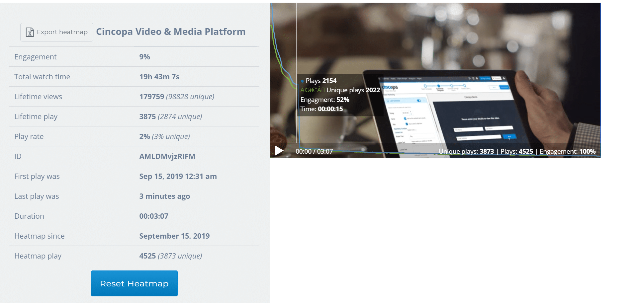Click the Total watch time 19h 43m 7s value
The image size is (640, 303).
(159, 77)
